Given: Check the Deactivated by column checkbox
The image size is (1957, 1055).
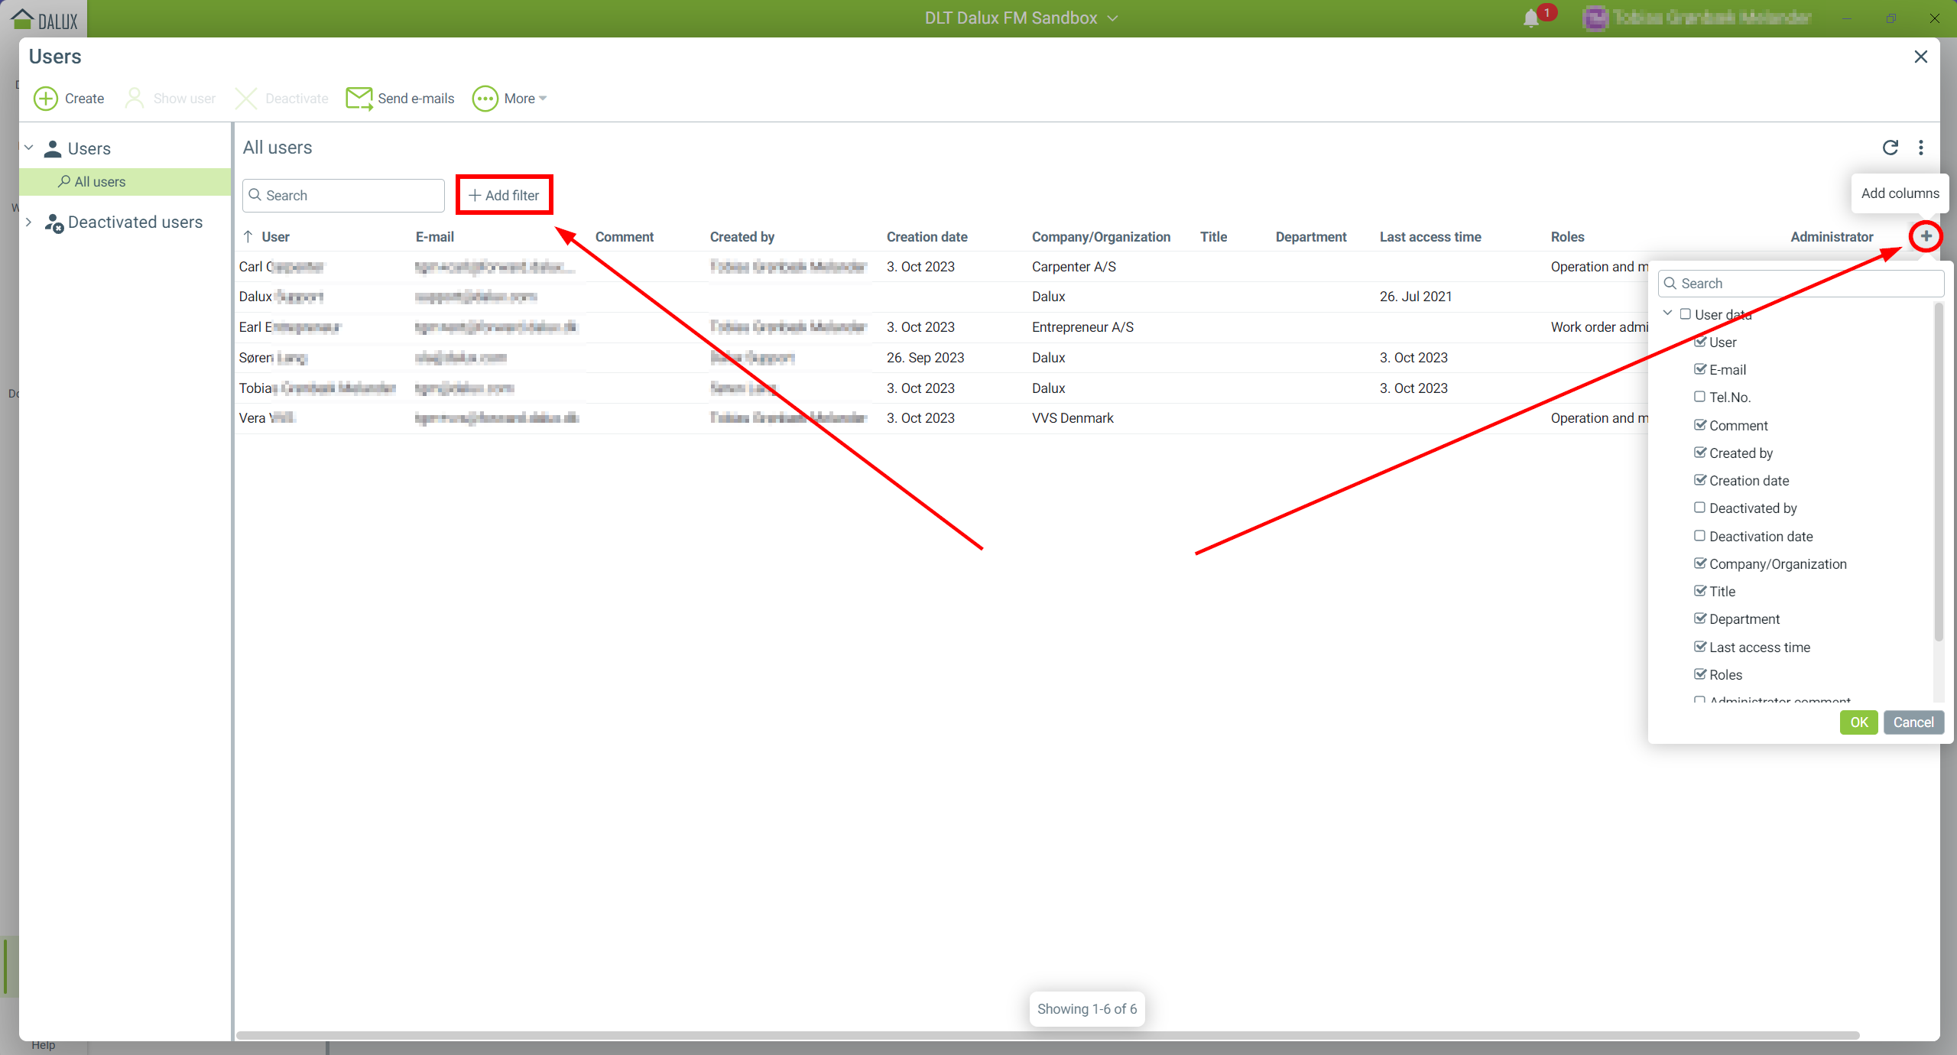Looking at the screenshot, I should [1699, 508].
